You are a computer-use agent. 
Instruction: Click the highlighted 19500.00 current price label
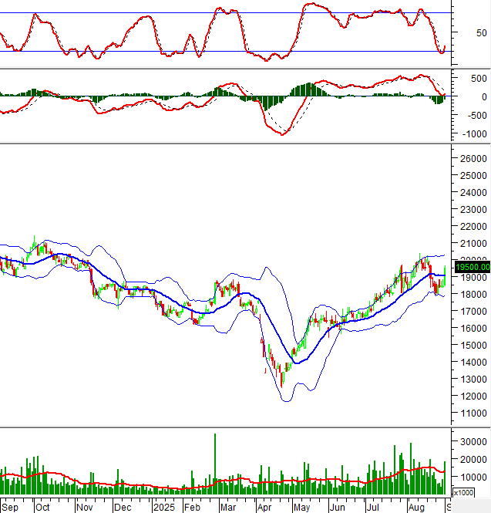click(x=473, y=267)
